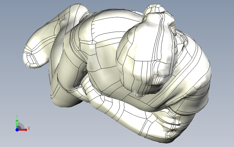
Task: Click the blue Z axis dot of triad
Action: click(17, 130)
